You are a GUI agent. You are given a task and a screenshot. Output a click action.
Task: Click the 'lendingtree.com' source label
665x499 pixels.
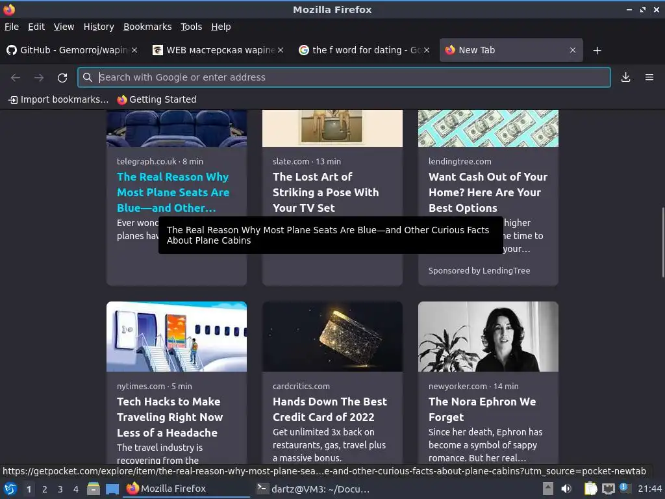tap(460, 162)
